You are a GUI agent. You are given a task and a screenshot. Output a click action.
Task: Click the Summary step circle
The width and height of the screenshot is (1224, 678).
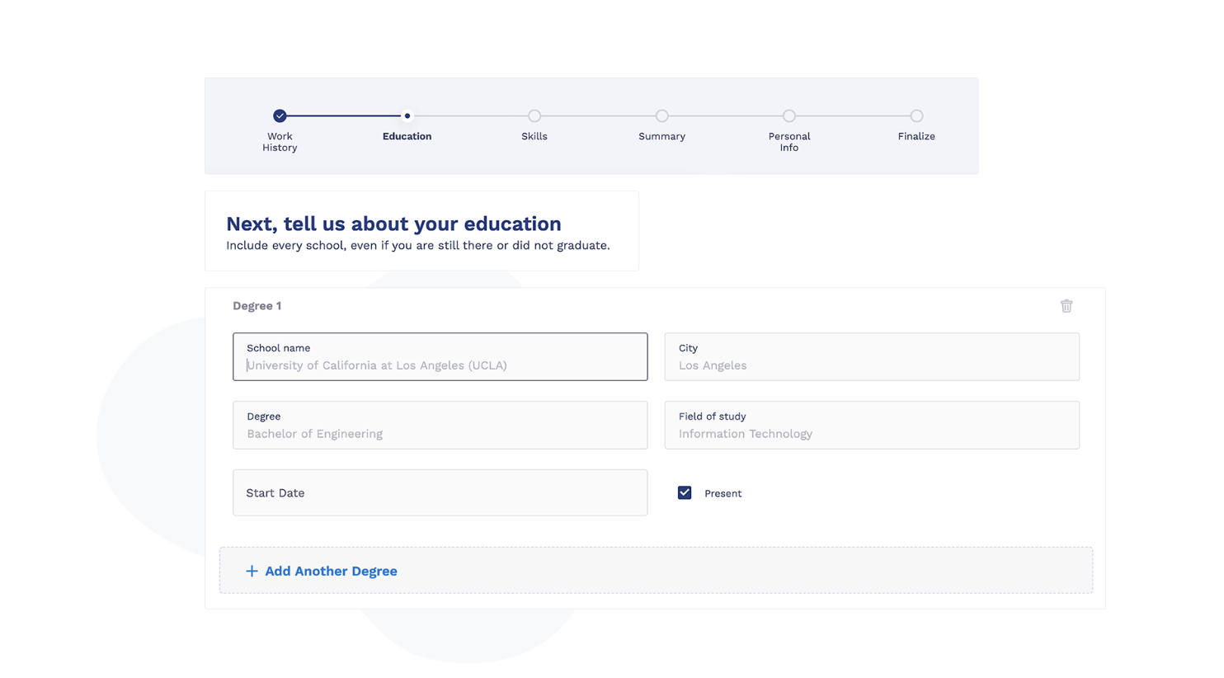(661, 115)
